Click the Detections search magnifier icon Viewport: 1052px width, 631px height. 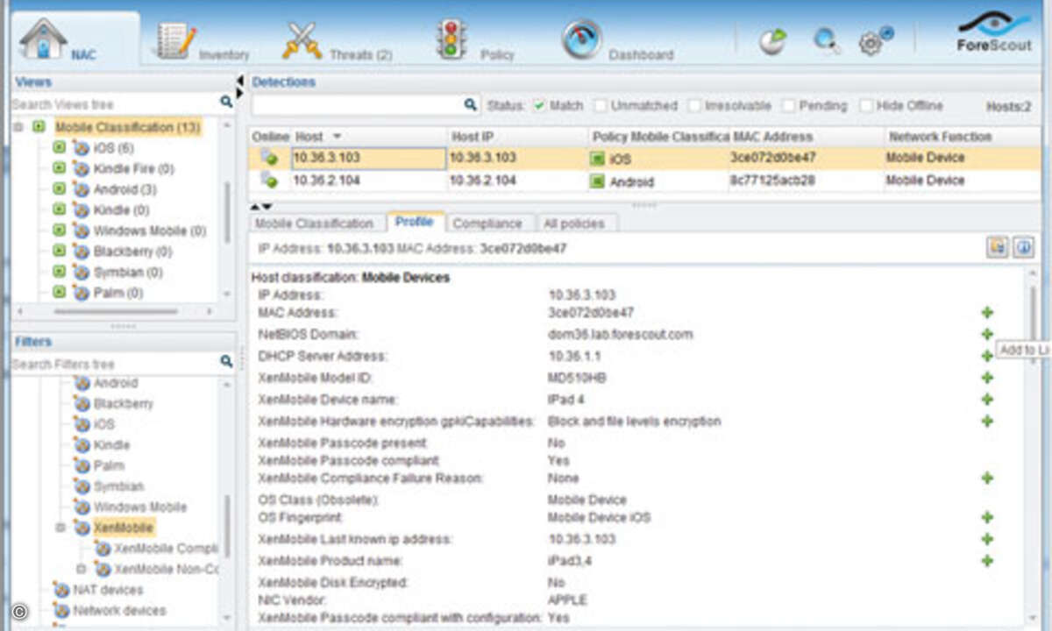[x=470, y=105]
